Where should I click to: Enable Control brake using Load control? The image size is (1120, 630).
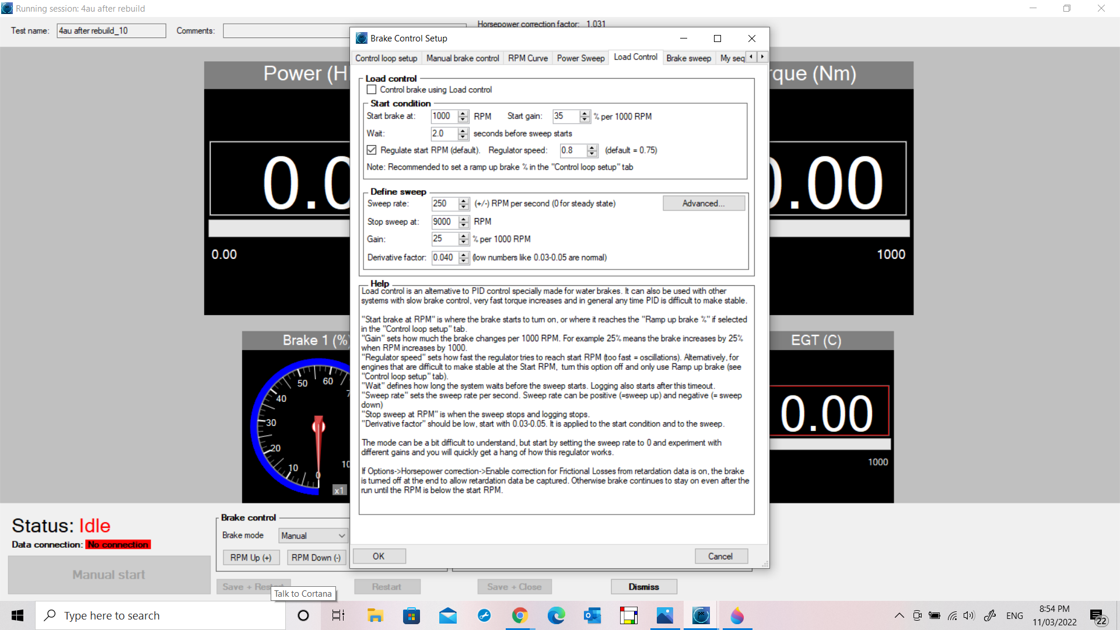click(372, 90)
